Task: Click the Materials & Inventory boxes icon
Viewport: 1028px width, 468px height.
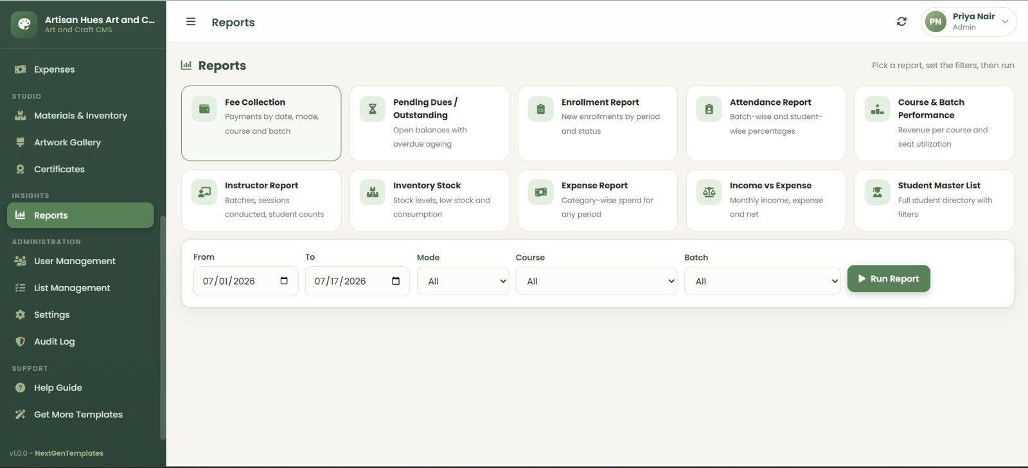Action: (21, 116)
